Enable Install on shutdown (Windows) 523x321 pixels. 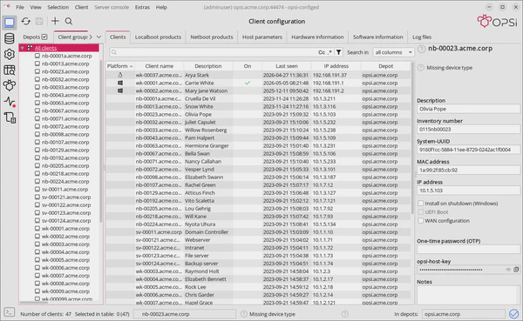421,203
